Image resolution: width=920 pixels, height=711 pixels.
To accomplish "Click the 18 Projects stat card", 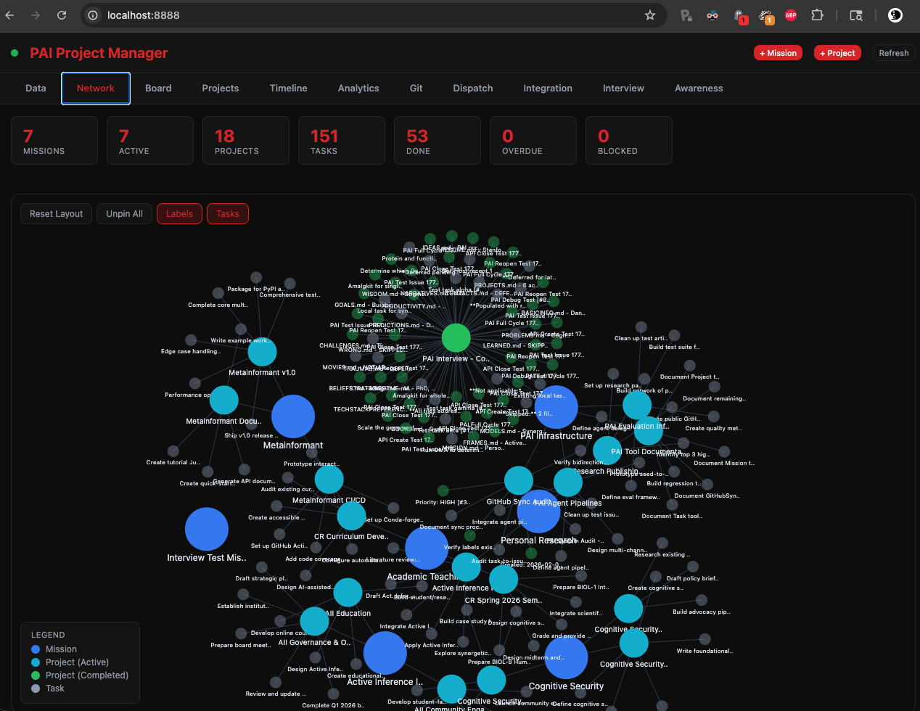I will coord(246,141).
